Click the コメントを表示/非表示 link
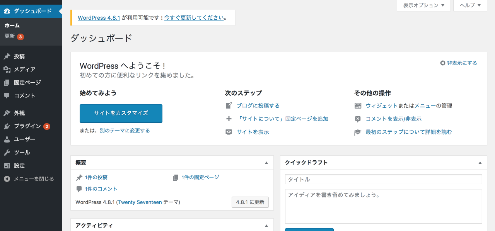 coord(394,119)
